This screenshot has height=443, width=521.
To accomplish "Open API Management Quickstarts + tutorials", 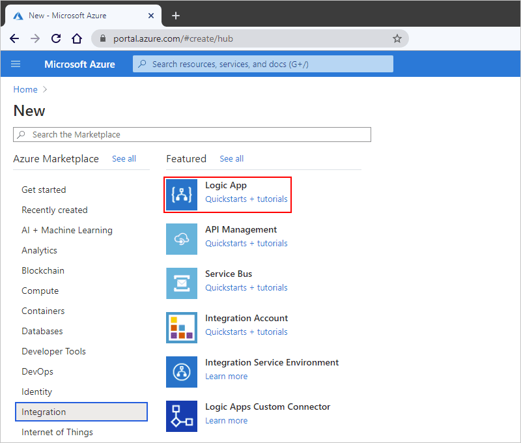I will [246, 243].
